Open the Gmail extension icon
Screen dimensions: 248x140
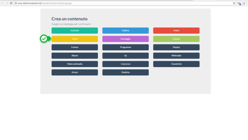239,3
